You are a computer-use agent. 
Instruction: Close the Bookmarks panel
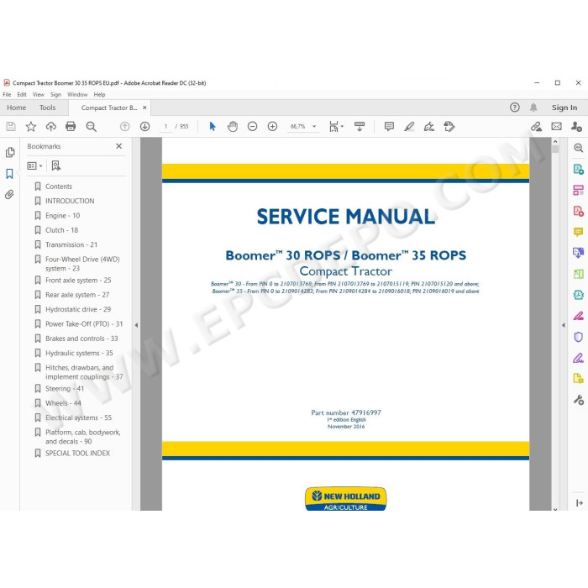point(119,146)
